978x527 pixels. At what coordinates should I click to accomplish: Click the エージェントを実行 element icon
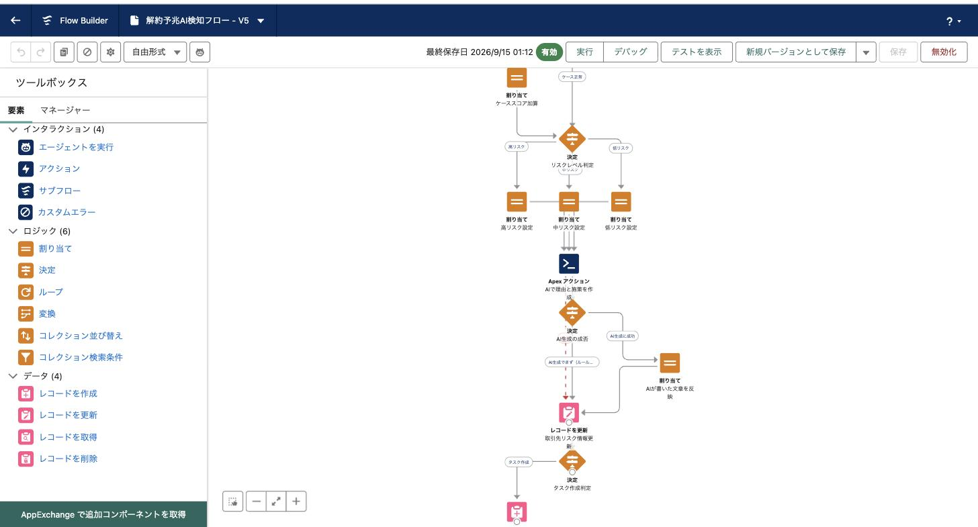click(x=26, y=147)
